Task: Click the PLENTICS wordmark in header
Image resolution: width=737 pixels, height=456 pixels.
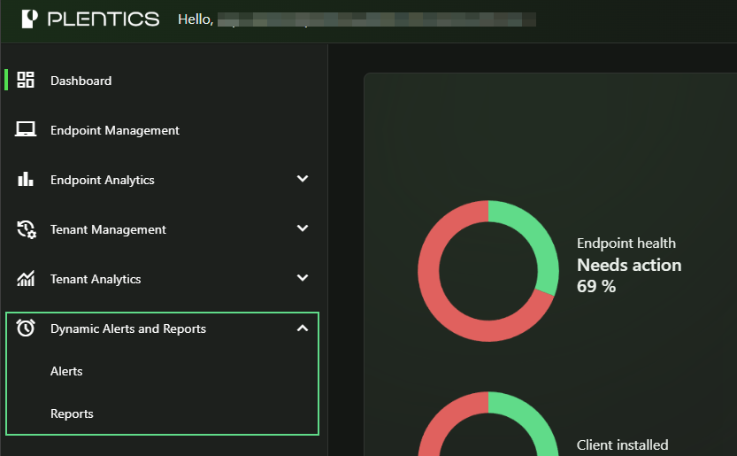Action: 104,19
